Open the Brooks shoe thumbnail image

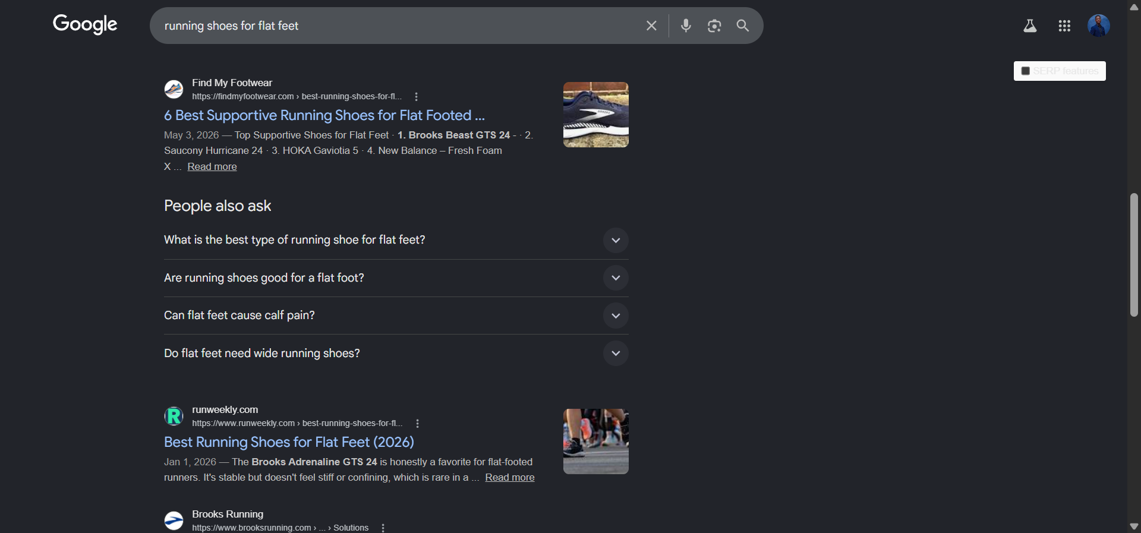596,115
